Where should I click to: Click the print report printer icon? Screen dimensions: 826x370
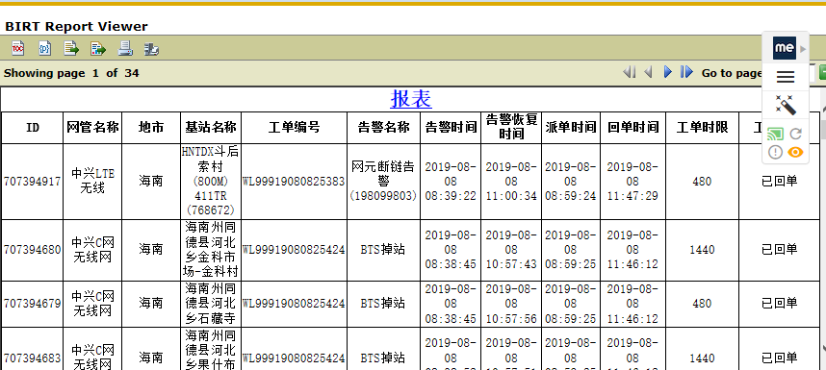pyautogui.click(x=125, y=48)
